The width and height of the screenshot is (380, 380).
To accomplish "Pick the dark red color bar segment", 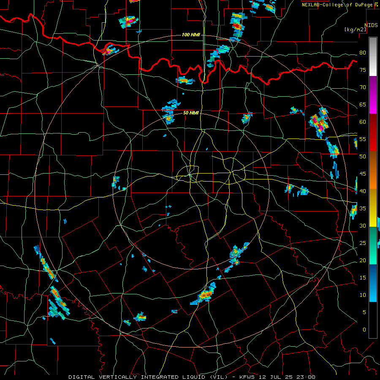I will click(373, 133).
